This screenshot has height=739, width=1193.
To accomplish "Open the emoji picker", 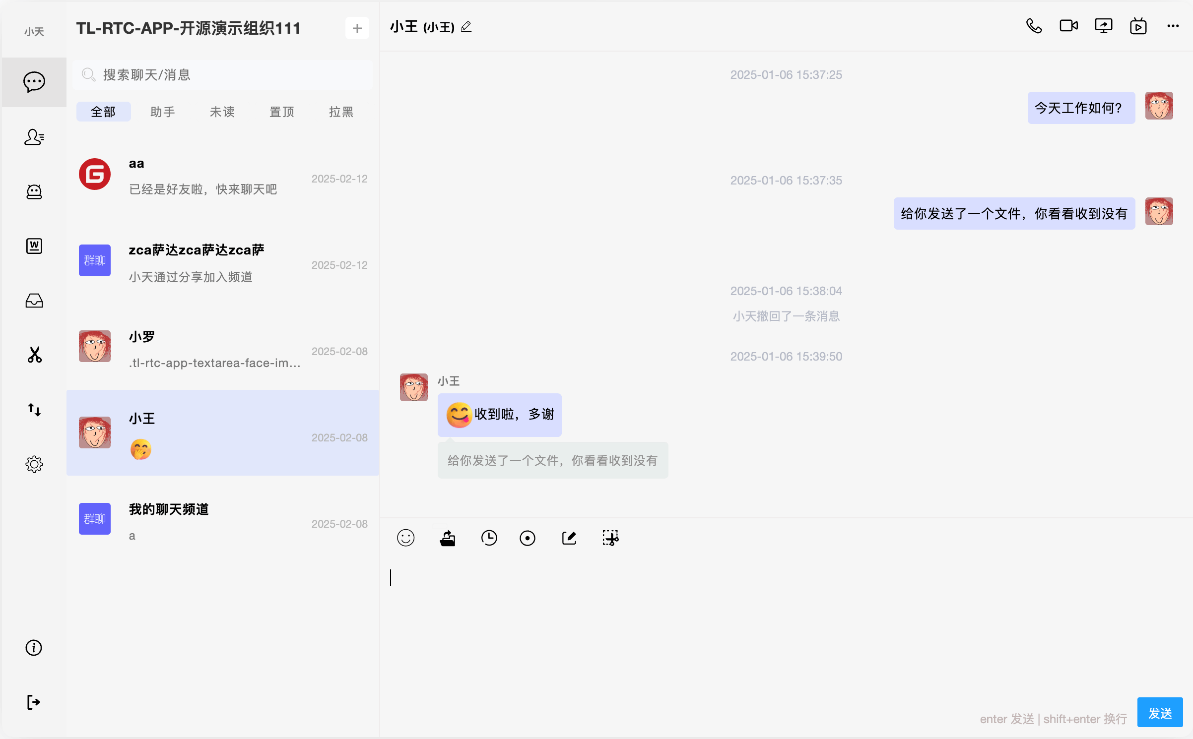I will (x=405, y=538).
